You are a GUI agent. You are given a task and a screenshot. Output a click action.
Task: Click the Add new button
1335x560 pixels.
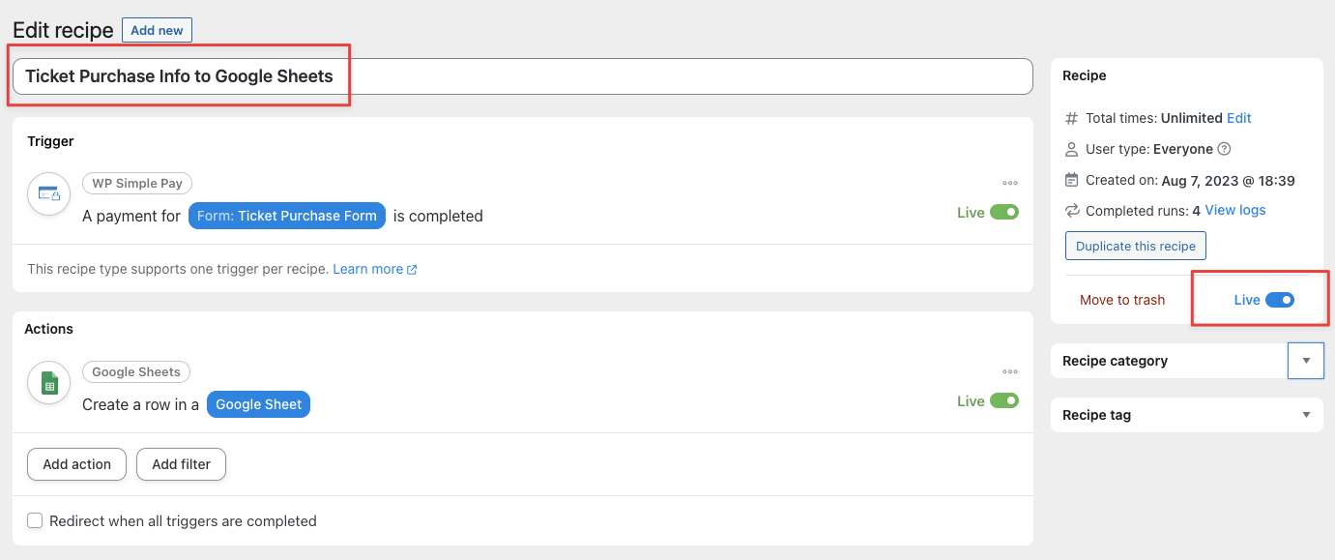tap(157, 30)
